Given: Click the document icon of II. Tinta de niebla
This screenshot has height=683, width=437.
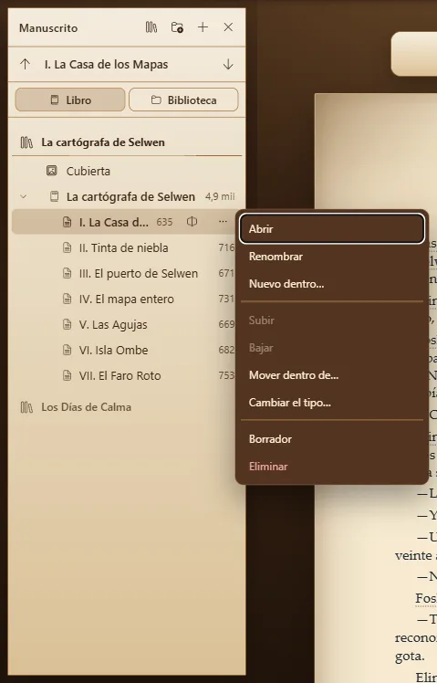Looking at the screenshot, I should pyautogui.click(x=67, y=247).
